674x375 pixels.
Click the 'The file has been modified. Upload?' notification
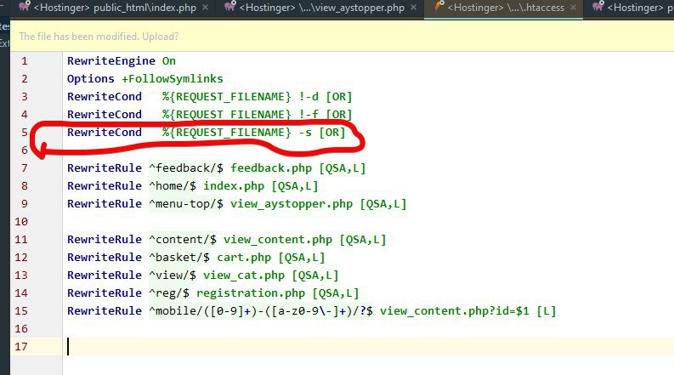99,37
